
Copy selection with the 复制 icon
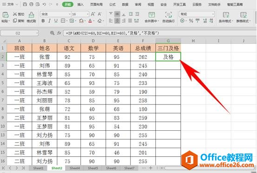(15, 20)
